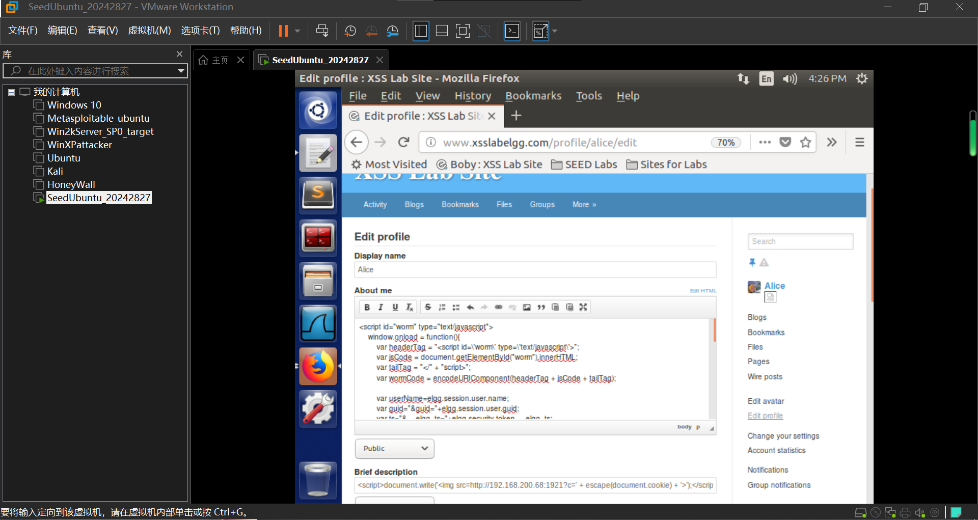This screenshot has width=978, height=520.
Task: Reload the current page in Firefox
Action: 404,142
